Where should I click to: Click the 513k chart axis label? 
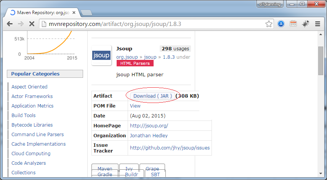(x=19, y=39)
